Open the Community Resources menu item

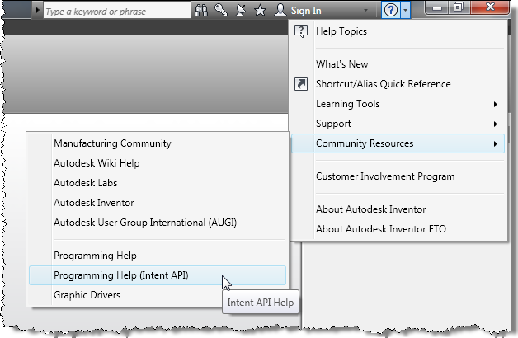pyautogui.click(x=365, y=143)
